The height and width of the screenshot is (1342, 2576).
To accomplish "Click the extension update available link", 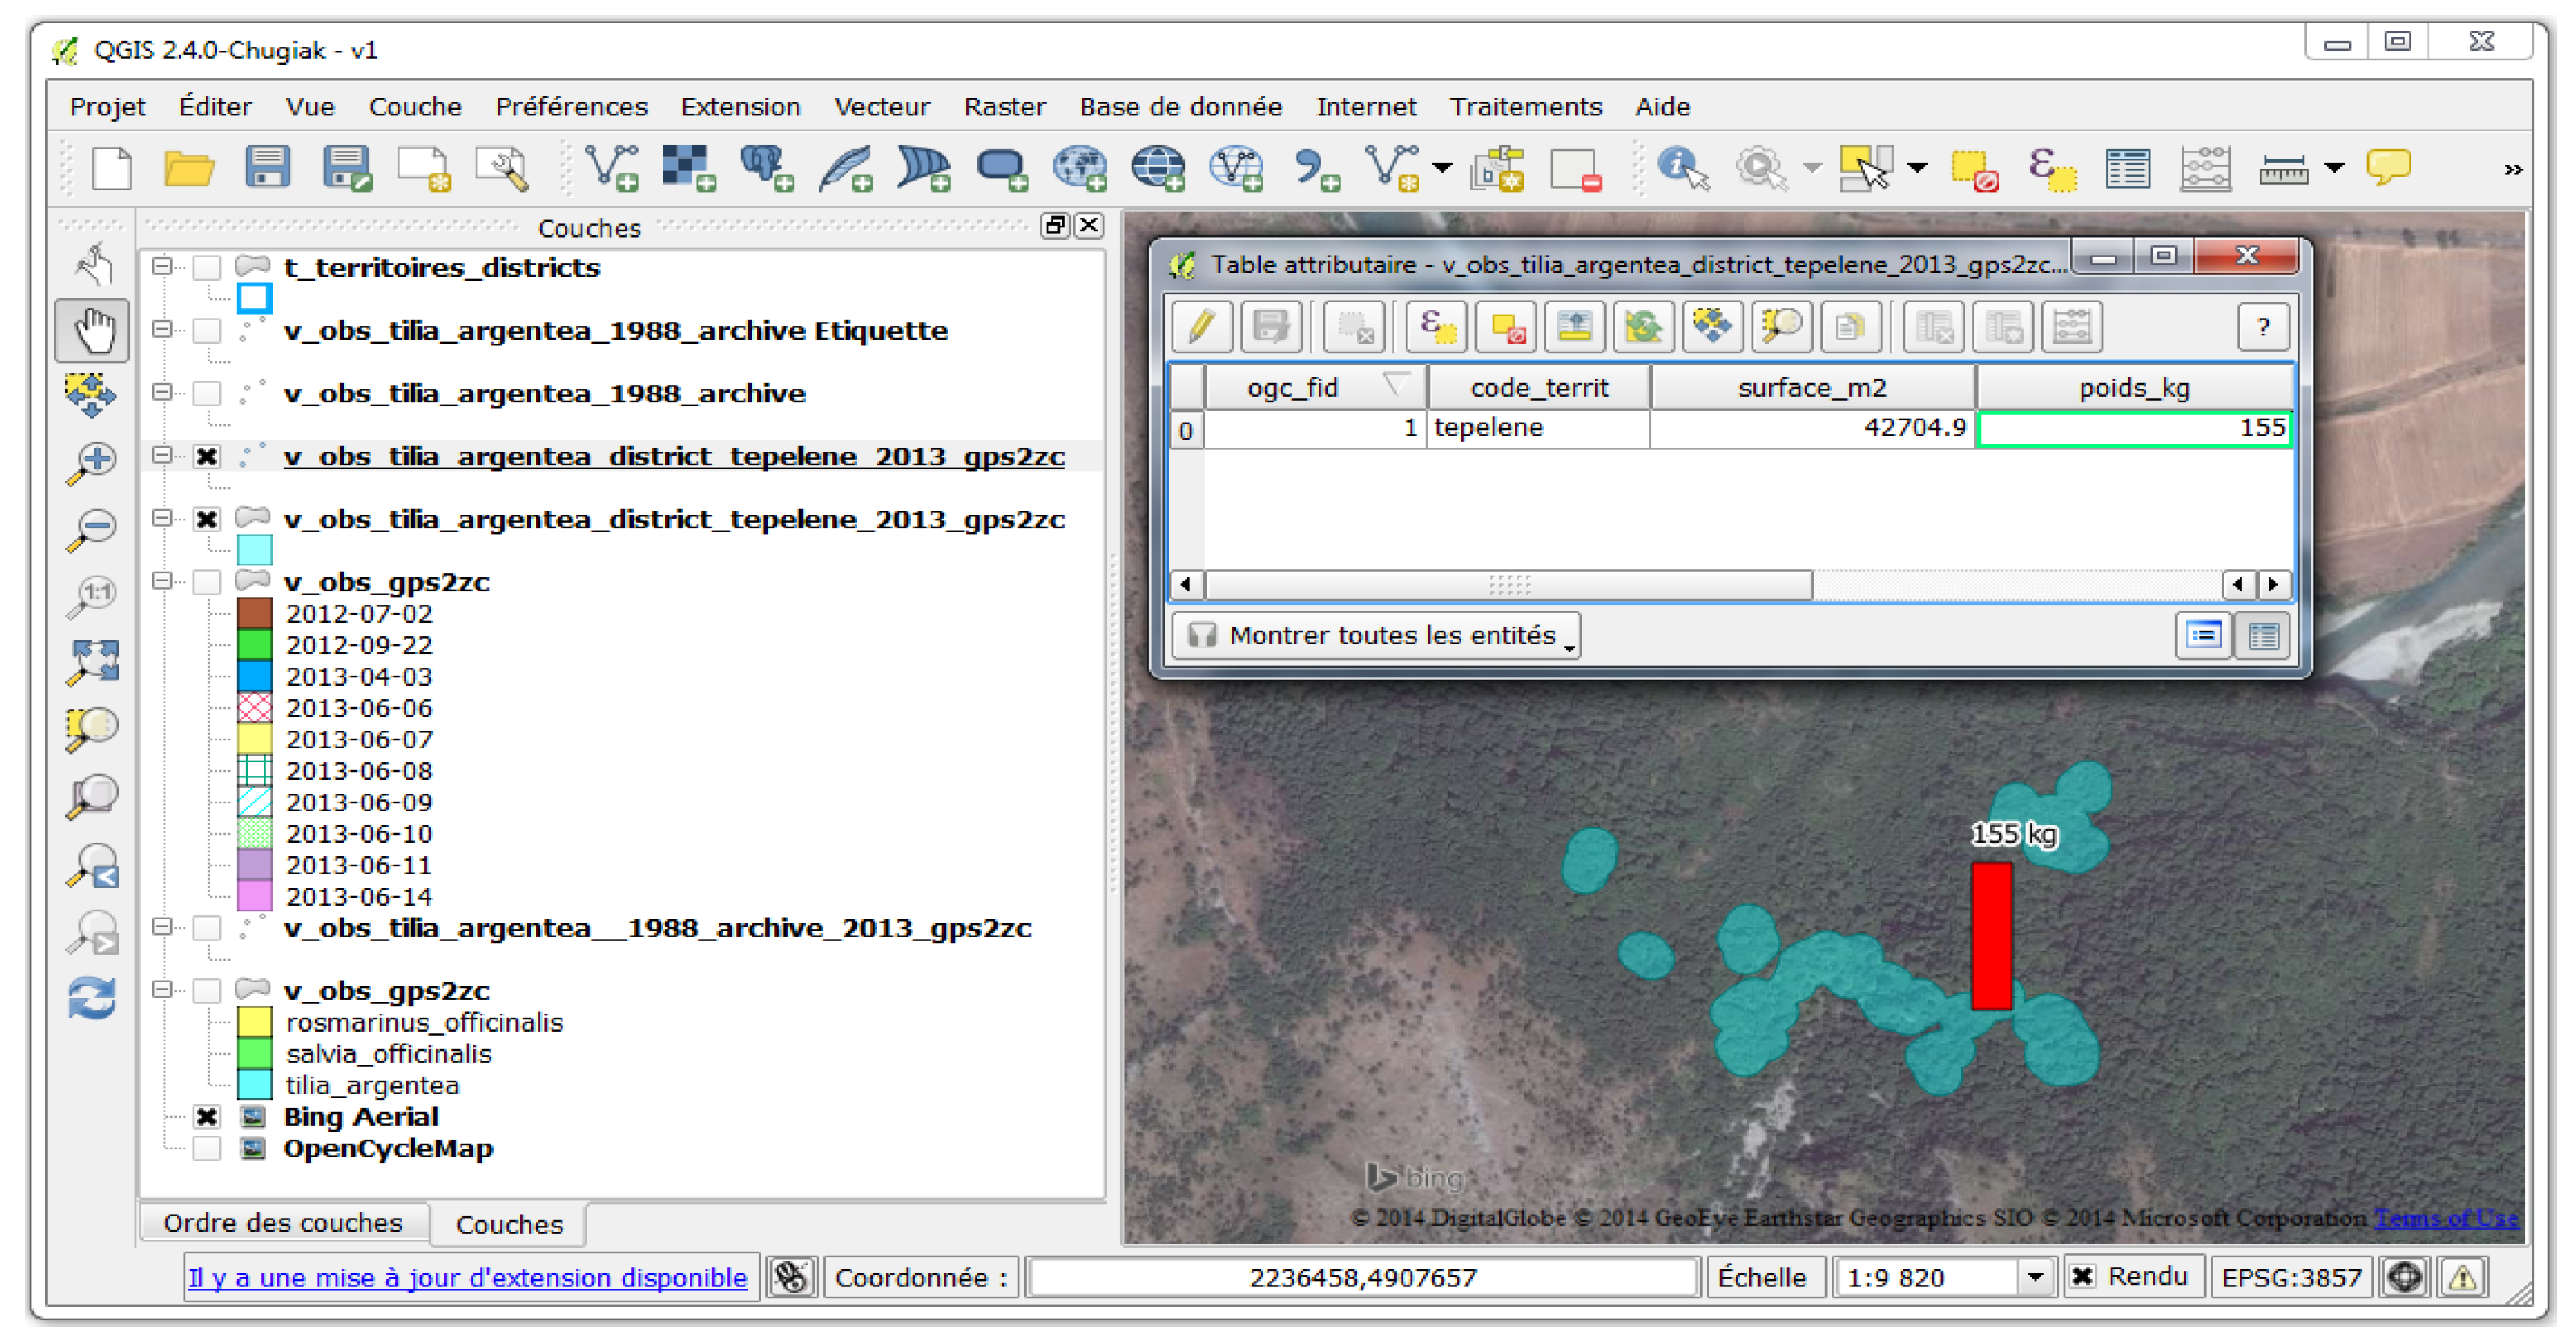I will 467,1277.
